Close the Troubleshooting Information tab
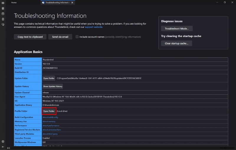The image size is (236, 150). coord(72,3)
